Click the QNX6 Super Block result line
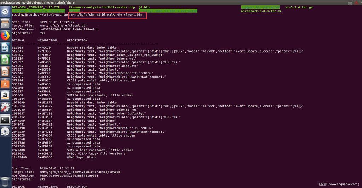This screenshot has height=188, width=362. tap(81, 157)
